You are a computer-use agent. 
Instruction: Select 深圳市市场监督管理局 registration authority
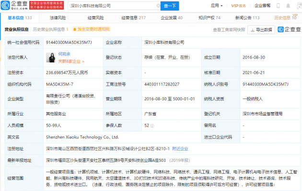click(x=263, y=114)
